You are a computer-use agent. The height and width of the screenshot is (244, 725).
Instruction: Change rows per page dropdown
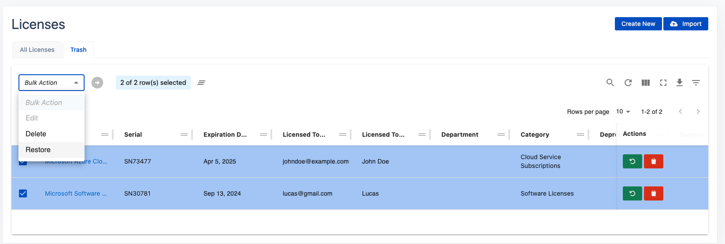623,112
